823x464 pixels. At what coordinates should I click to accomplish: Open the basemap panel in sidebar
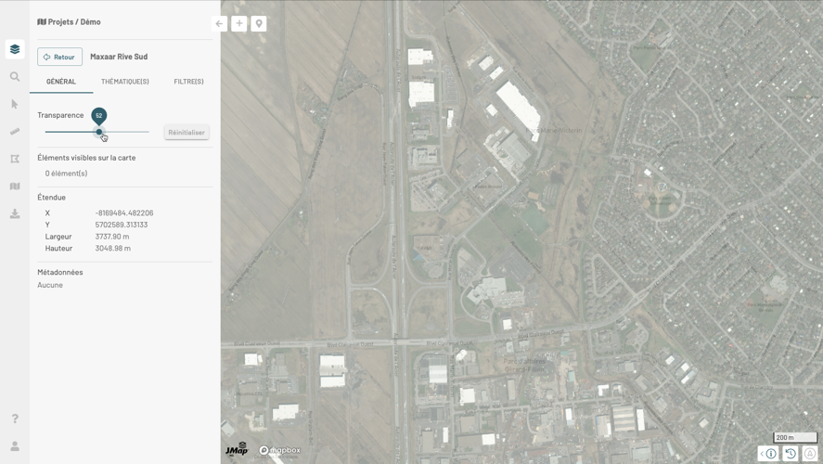pyautogui.click(x=15, y=187)
